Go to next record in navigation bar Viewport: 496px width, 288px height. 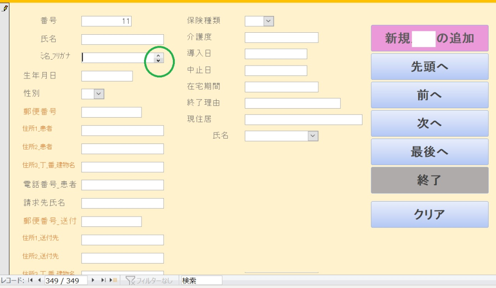[93, 280]
